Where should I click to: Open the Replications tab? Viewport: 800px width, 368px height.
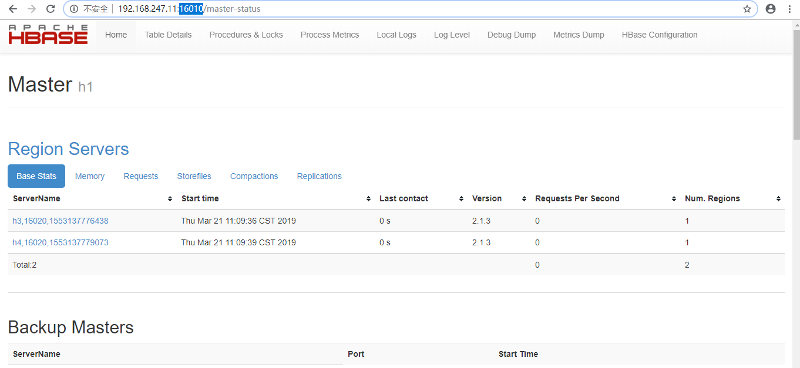[x=319, y=176]
